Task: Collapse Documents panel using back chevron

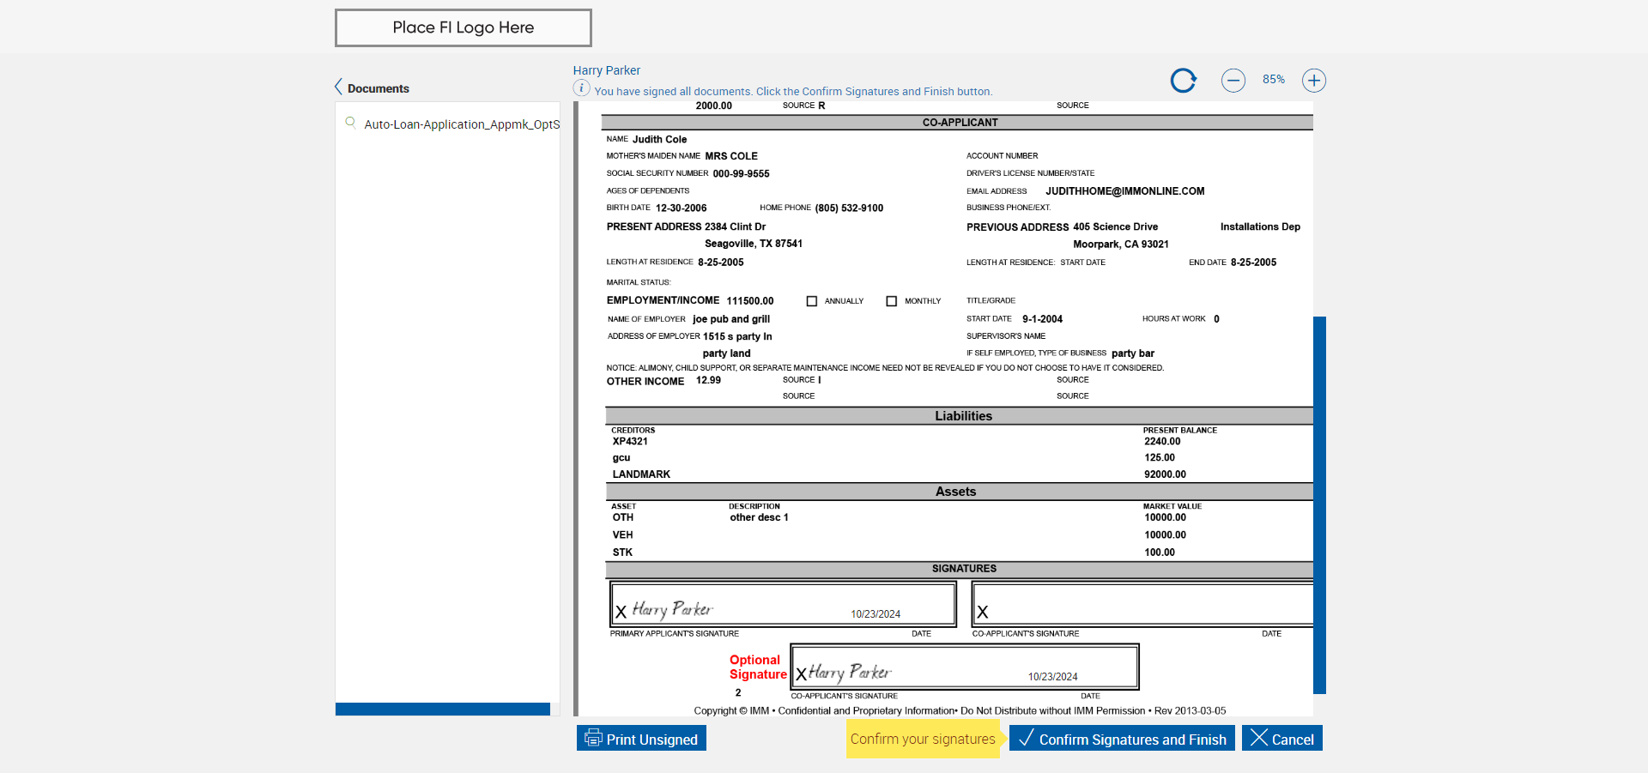Action: [x=339, y=88]
